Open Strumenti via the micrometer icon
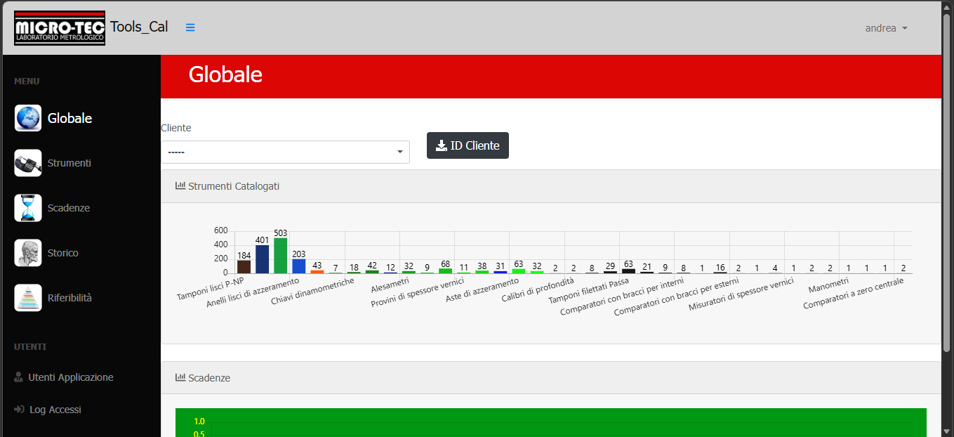954x437 pixels. pyautogui.click(x=28, y=163)
